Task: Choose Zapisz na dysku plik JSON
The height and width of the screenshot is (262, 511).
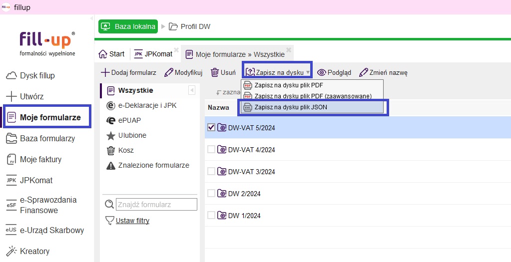Action: (312, 107)
